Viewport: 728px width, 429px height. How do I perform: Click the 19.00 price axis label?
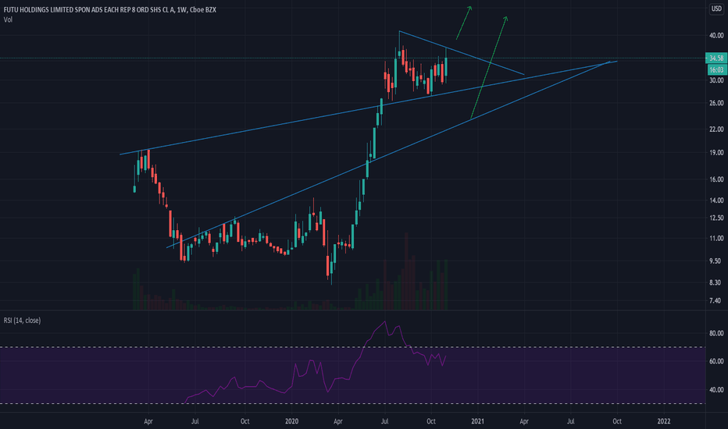click(716, 153)
